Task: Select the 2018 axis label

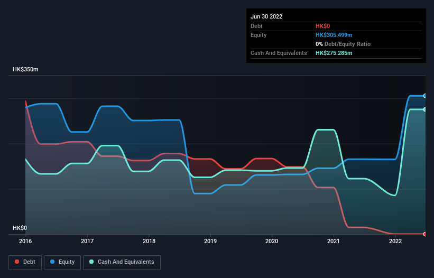Action: (x=149, y=241)
